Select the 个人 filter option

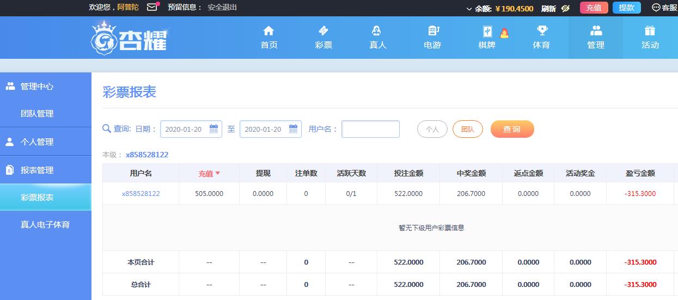tap(432, 129)
